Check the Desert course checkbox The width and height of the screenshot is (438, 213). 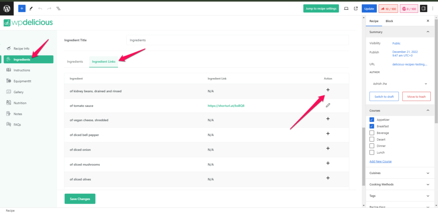click(372, 140)
